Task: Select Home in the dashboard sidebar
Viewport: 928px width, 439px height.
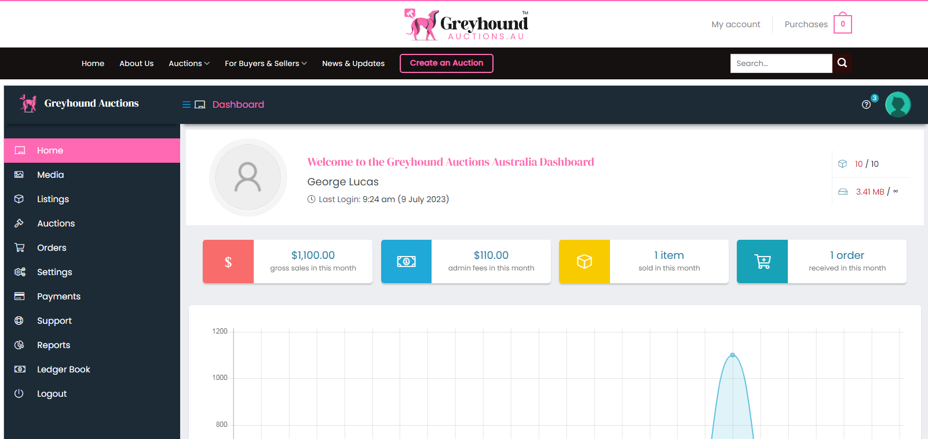Action: (x=92, y=151)
